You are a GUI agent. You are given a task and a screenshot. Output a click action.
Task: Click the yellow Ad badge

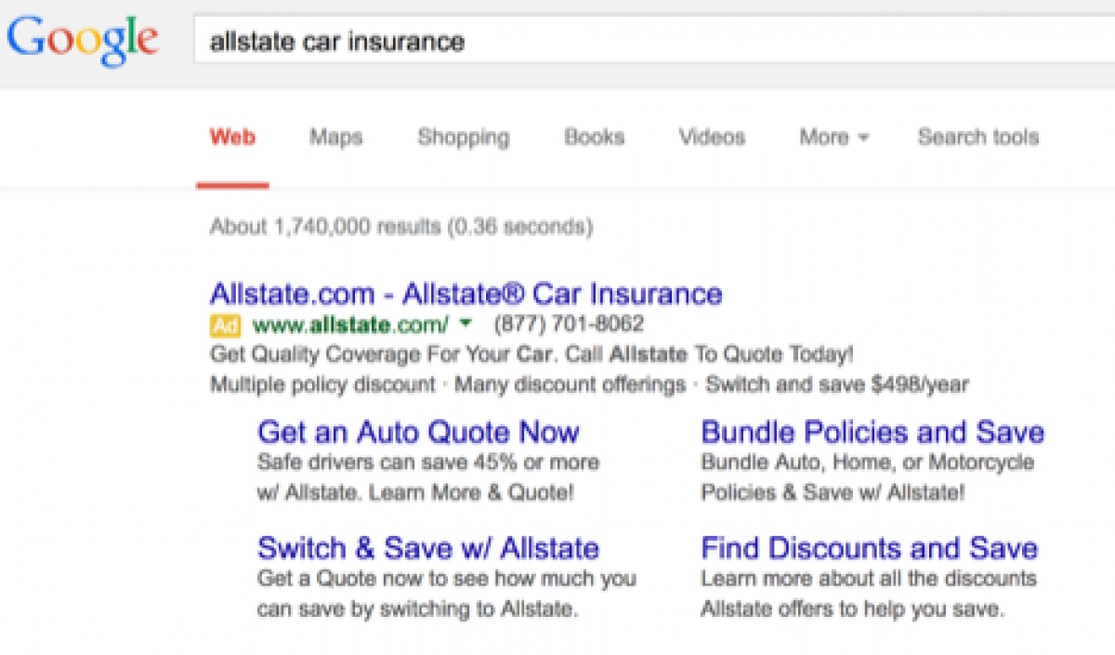pyautogui.click(x=225, y=325)
